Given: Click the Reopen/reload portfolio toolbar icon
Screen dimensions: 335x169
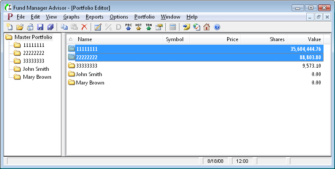Looking at the screenshot, I should point(30,27).
